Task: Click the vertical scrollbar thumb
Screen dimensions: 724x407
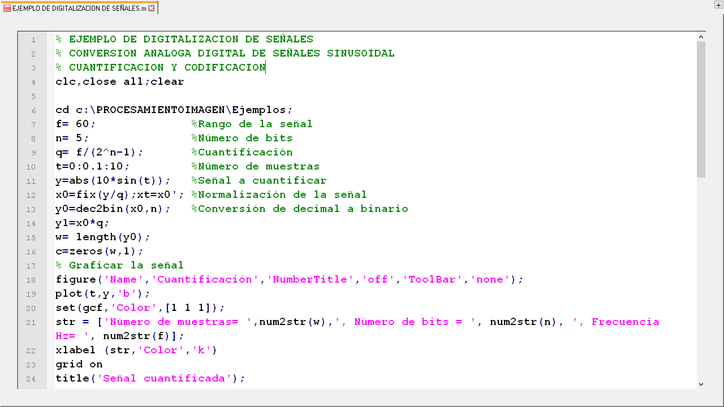Action: tap(701, 109)
